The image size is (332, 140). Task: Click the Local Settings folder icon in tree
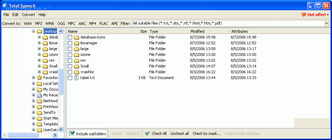[39, 83]
